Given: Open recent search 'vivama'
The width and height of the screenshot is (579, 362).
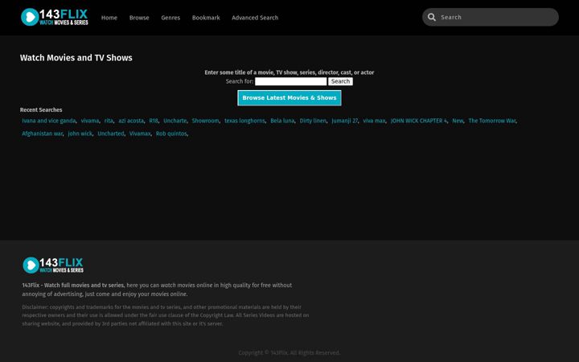Looking at the screenshot, I should pos(90,121).
